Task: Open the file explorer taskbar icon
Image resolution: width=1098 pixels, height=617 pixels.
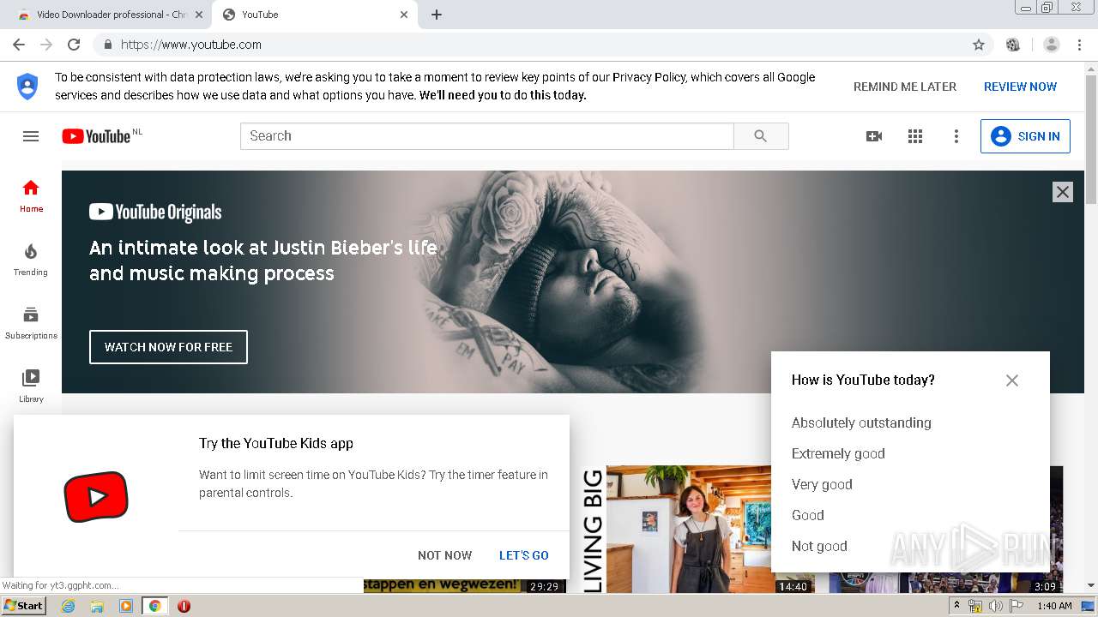Action: pyautogui.click(x=97, y=606)
